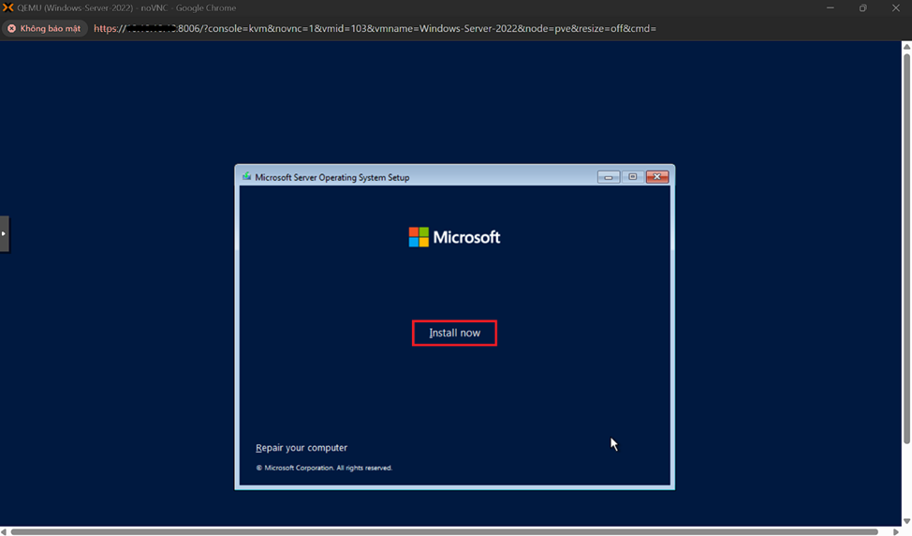
Task: Restore down the Chrome noVNC window
Action: coord(862,7)
